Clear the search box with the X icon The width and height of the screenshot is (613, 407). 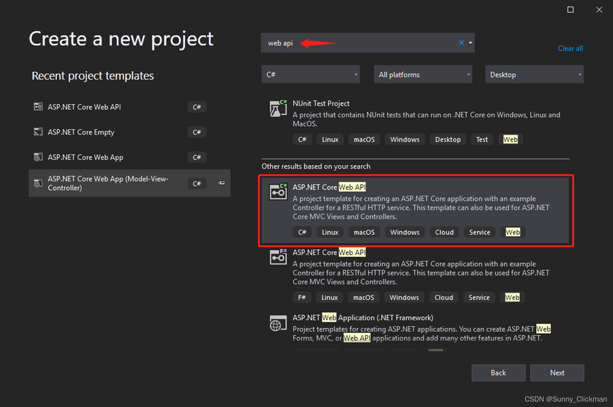(x=461, y=42)
